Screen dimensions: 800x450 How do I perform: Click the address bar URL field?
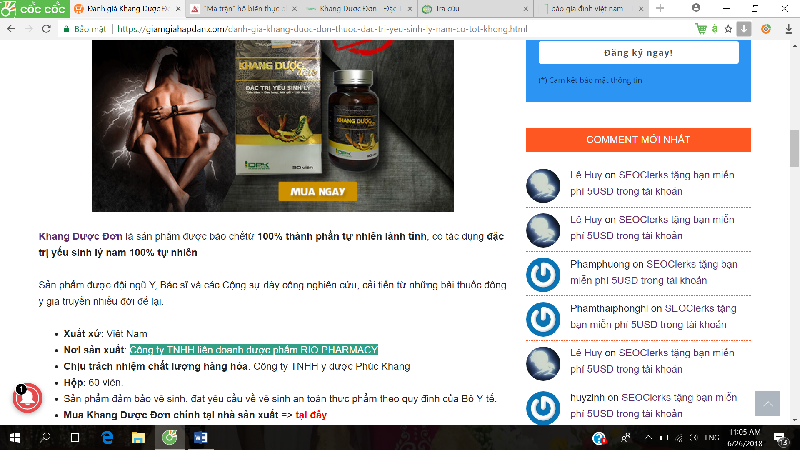pyautogui.click(x=375, y=29)
